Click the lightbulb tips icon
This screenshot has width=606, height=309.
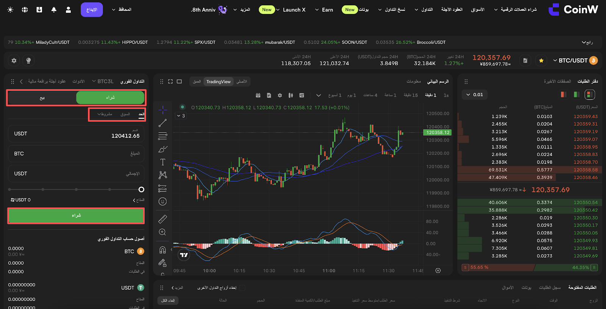(x=28, y=61)
